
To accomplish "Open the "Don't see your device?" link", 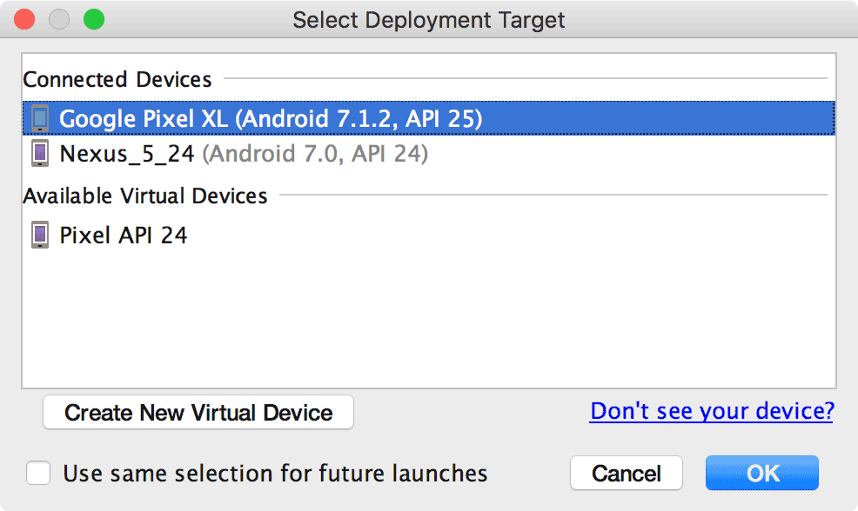I will click(x=711, y=411).
